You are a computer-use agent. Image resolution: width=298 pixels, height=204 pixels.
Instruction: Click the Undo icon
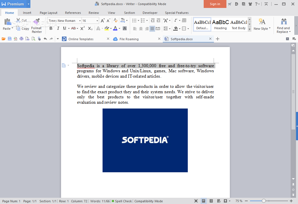(x=45, y=39)
